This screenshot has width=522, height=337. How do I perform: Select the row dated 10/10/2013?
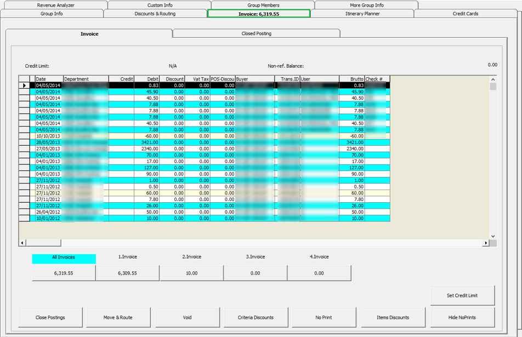coord(204,136)
